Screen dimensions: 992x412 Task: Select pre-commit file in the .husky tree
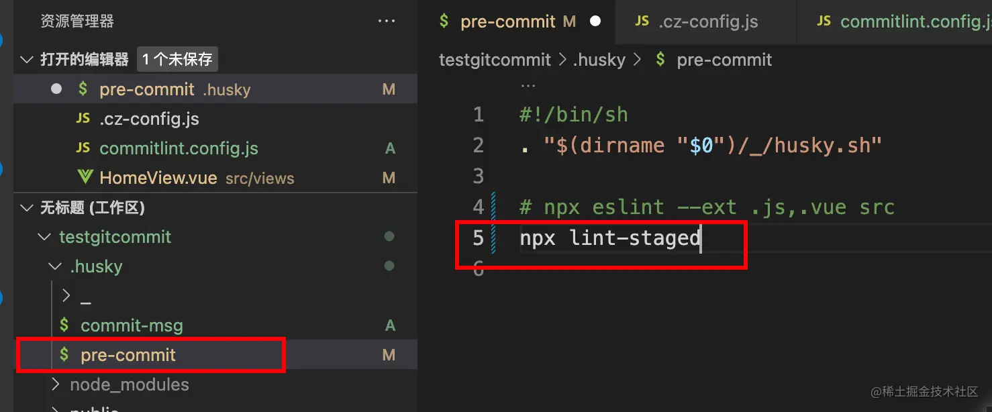[128, 355]
